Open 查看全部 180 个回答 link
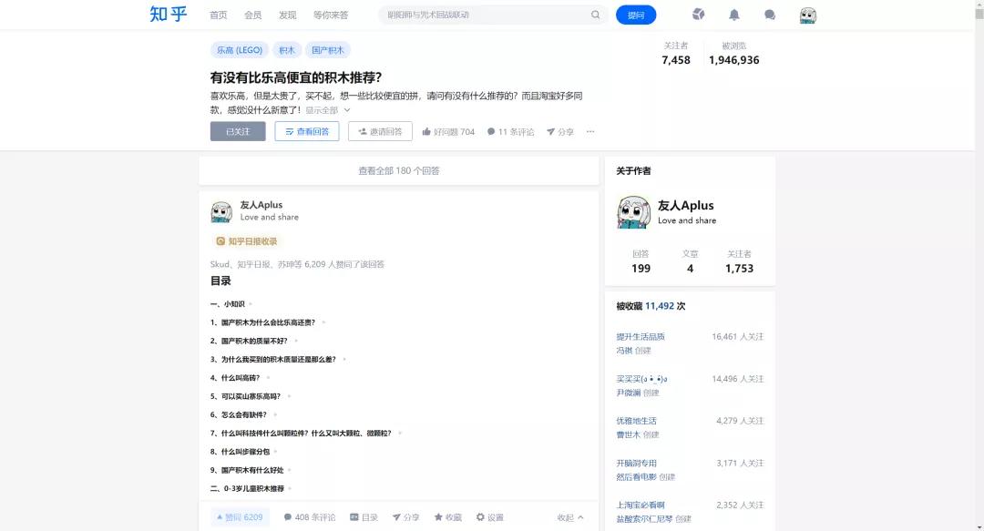The width and height of the screenshot is (984, 531). (397, 170)
